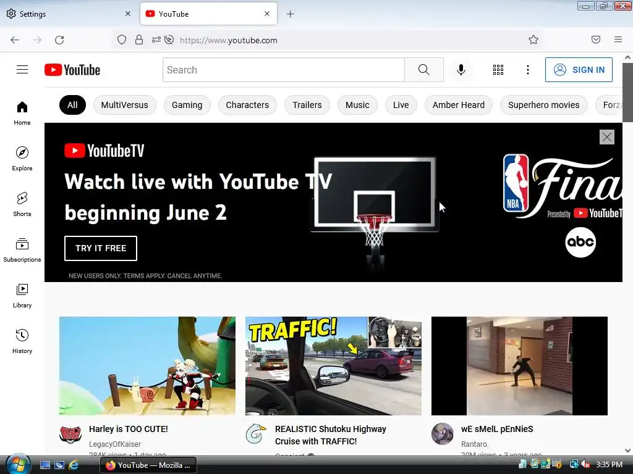Close the YouTube tab

click(x=267, y=14)
